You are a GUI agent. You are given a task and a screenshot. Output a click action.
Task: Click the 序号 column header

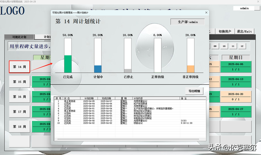click(x=59, y=98)
